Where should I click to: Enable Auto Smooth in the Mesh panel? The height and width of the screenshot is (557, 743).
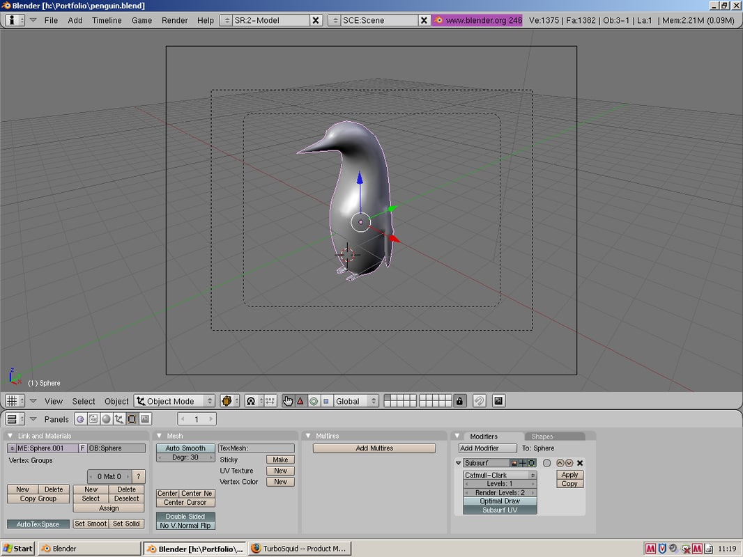point(185,448)
